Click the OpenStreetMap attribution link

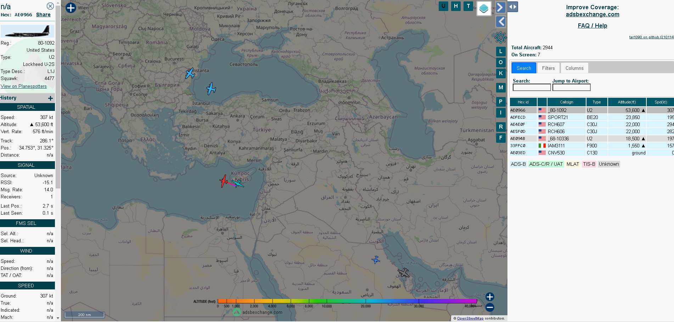[x=470, y=318]
